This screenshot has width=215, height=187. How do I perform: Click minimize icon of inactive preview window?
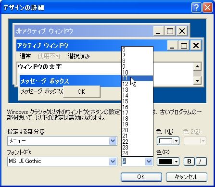(x=159, y=31)
